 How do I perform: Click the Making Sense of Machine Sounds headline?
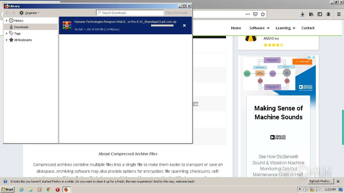[278, 113]
